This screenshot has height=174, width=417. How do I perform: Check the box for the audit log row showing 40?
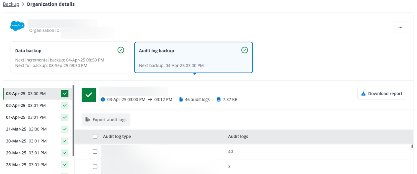tap(95, 151)
